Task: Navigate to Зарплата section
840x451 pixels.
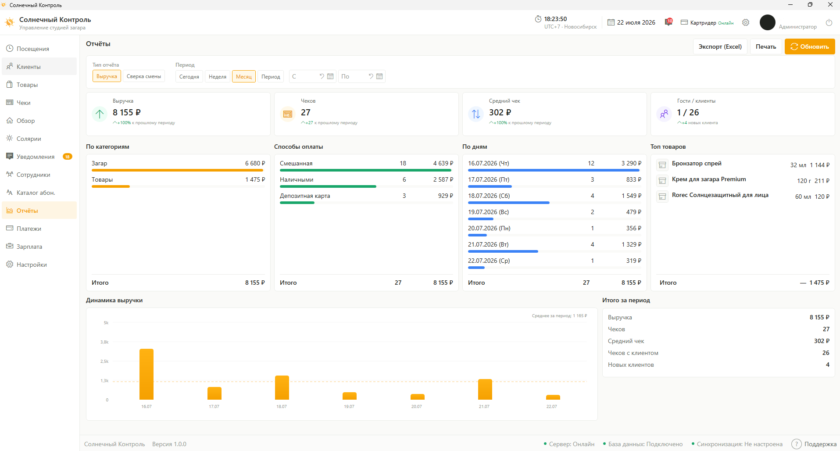Action: tap(39, 247)
